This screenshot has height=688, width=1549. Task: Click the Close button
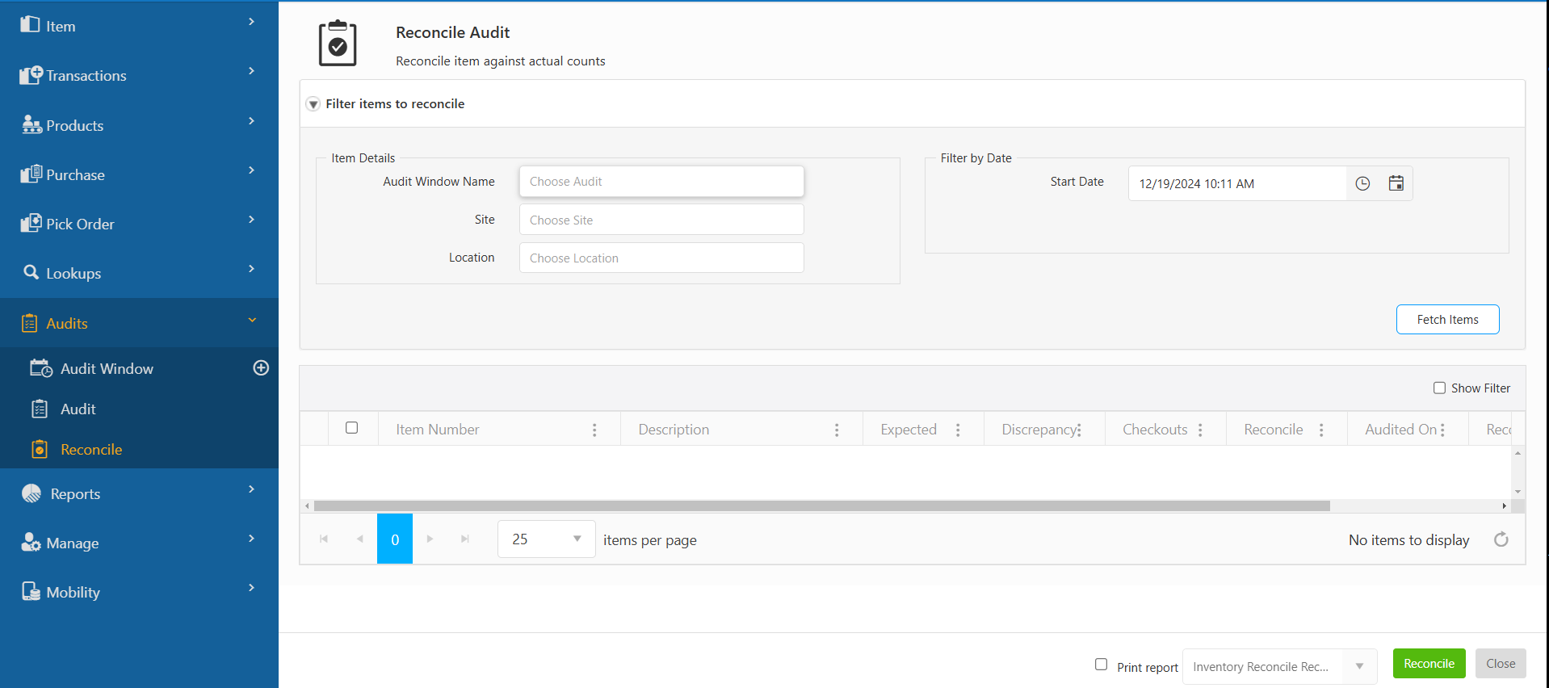1501,663
